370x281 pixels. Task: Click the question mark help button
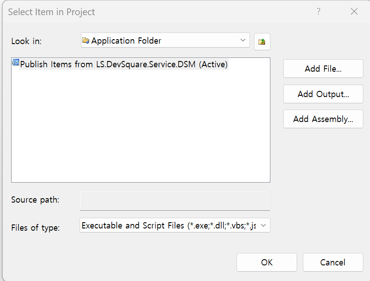tap(318, 12)
